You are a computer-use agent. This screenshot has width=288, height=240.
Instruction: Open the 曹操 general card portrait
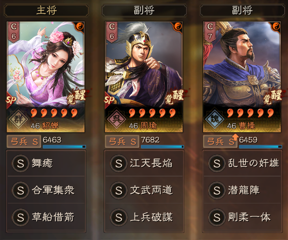click(x=242, y=77)
